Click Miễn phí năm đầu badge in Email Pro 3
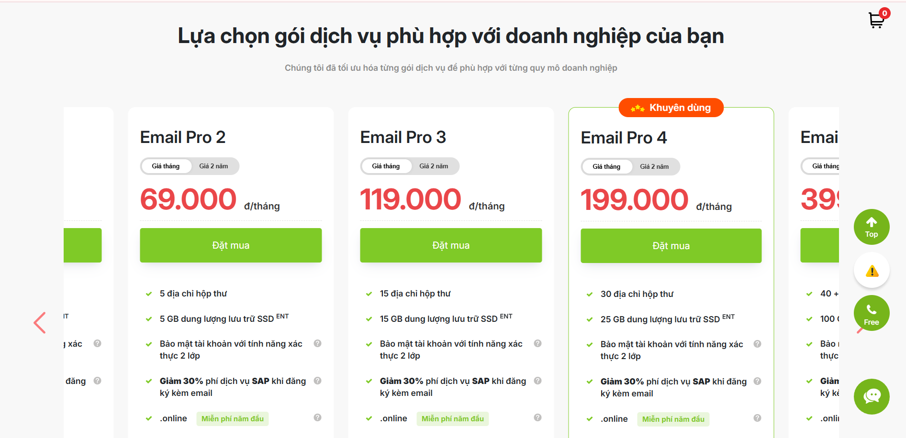 (x=452, y=419)
